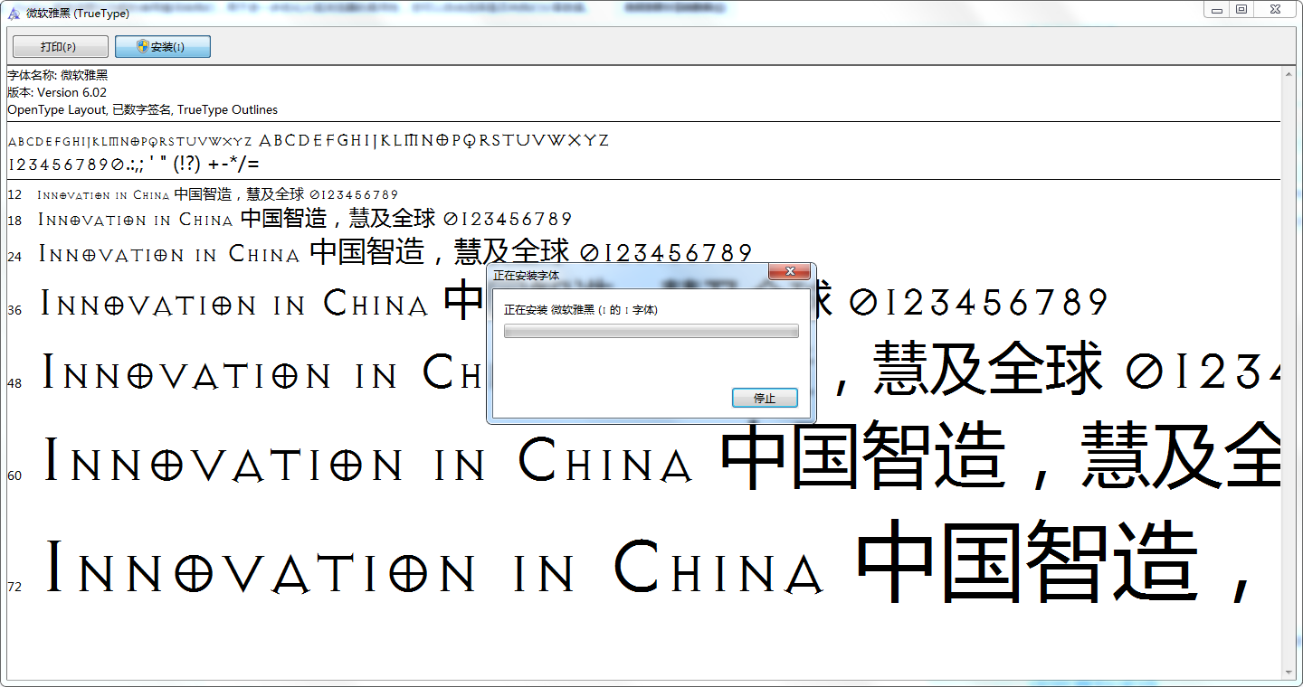Viewport: 1303px width, 687px height.
Task: Click the 安装(I) install button
Action: 163,47
